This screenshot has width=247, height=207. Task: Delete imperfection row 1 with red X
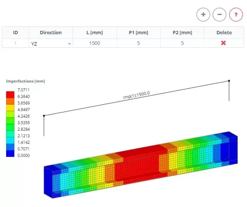coord(223,43)
